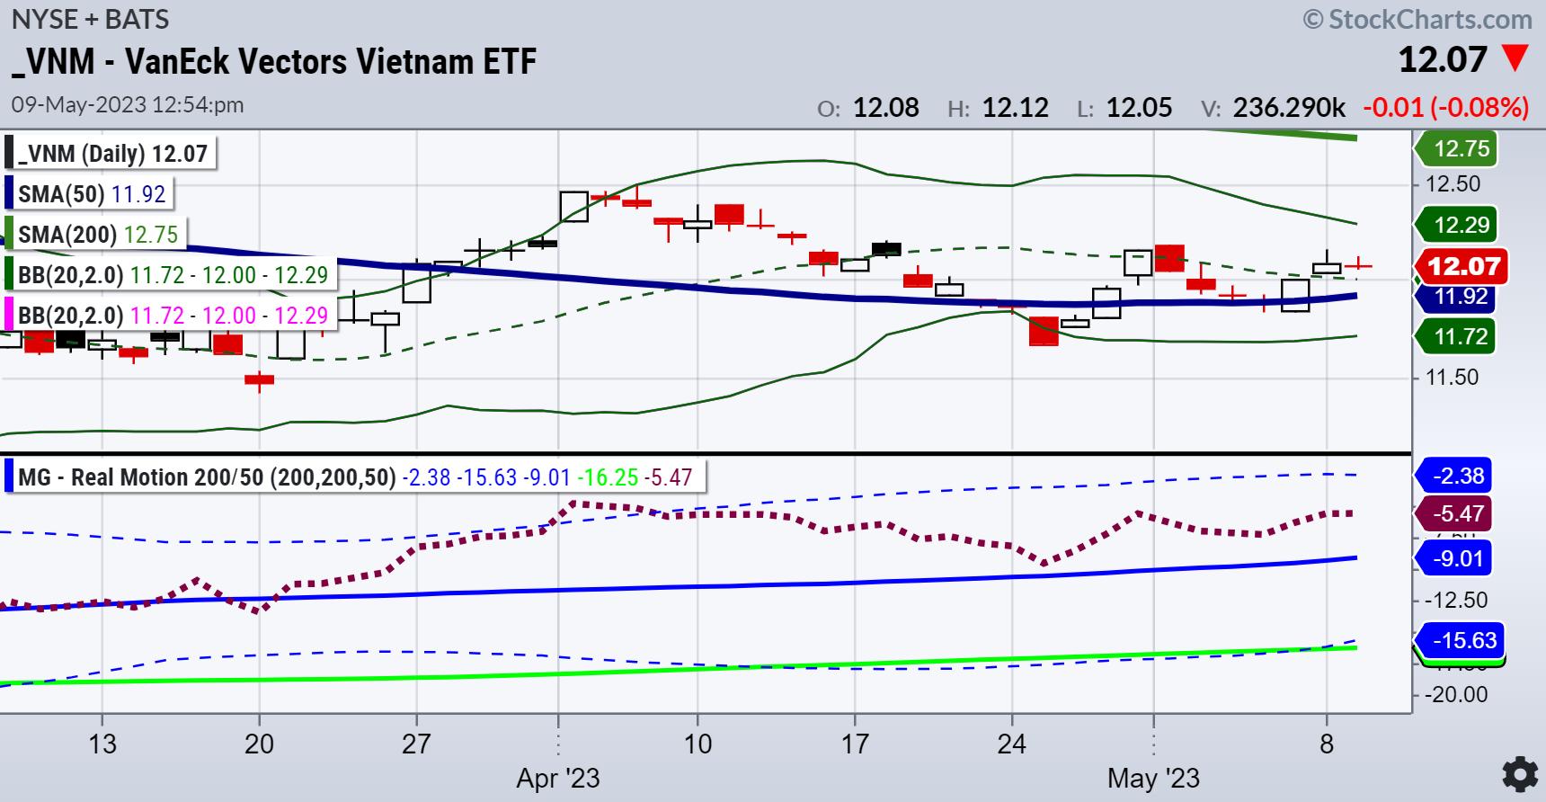Click the open value O: 12.08
The width and height of the screenshot is (1546, 802).
click(x=868, y=108)
